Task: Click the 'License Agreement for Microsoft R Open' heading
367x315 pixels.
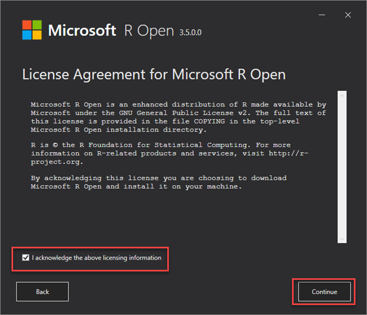Action: (154, 75)
